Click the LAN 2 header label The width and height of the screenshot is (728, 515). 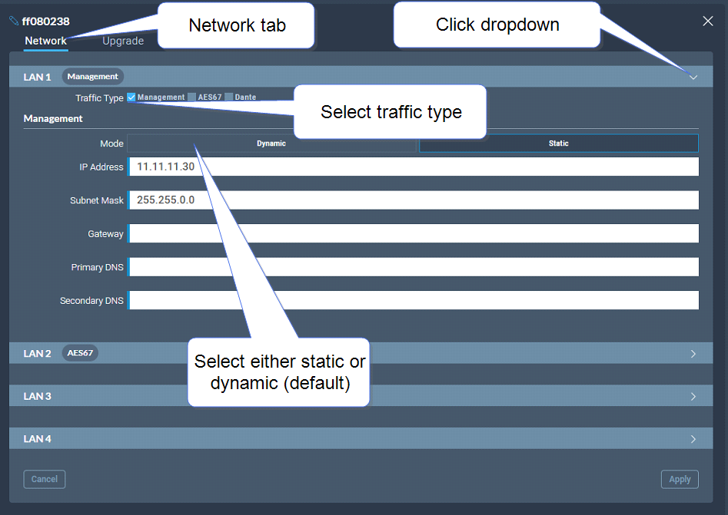37,354
